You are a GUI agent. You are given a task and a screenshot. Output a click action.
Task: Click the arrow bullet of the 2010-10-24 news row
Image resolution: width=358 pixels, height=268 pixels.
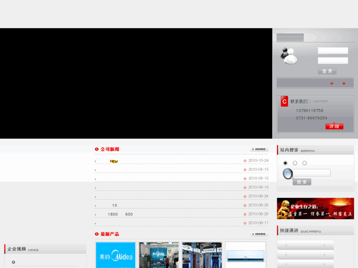point(96,161)
